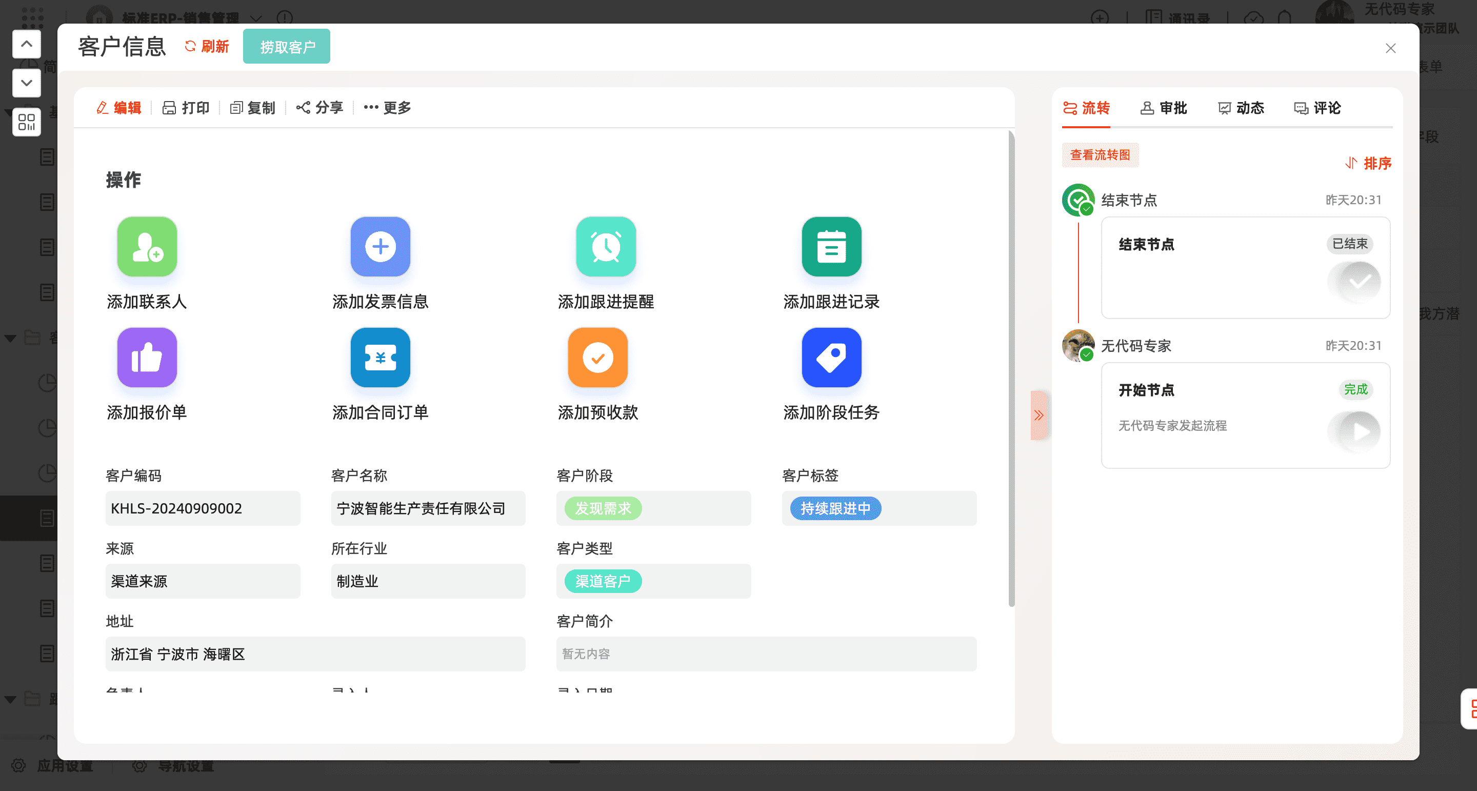The width and height of the screenshot is (1477, 791).
Task: Click the 添加预收款 orange check icon
Action: pyautogui.click(x=597, y=358)
